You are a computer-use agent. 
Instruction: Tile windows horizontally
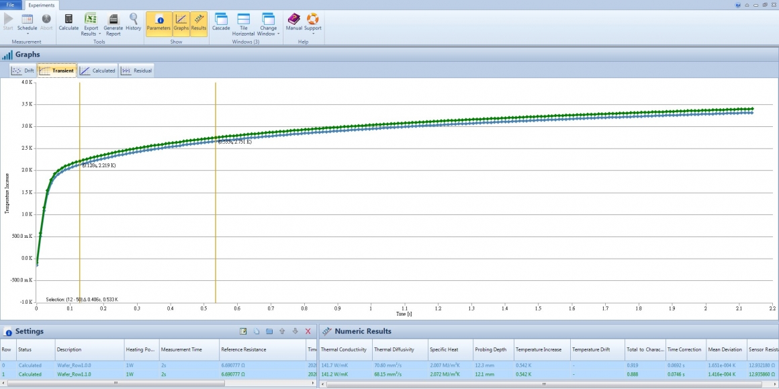point(243,24)
